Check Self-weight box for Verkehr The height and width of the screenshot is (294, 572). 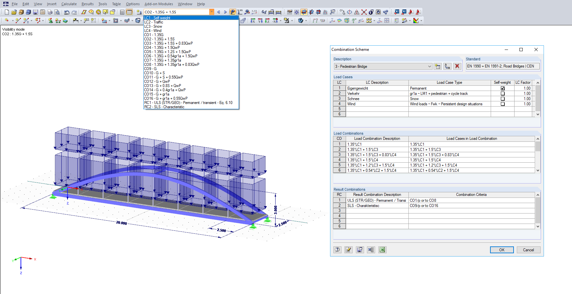point(502,94)
